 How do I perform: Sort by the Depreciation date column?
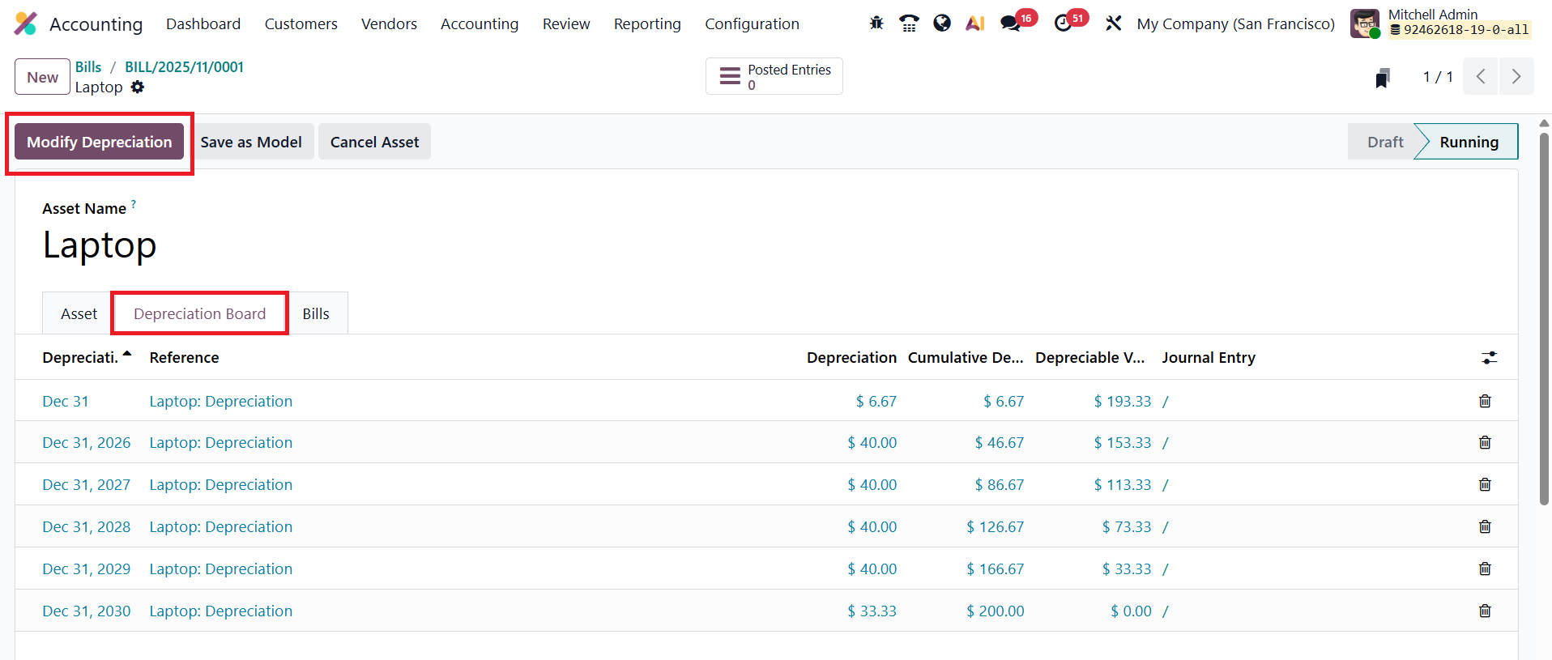[81, 357]
